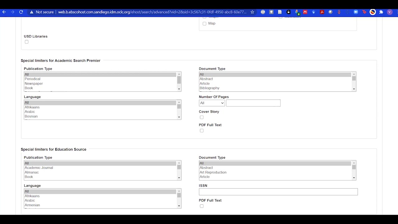
Task: Enable PDF Full Text for Academic Search Premier
Action: coord(201,131)
